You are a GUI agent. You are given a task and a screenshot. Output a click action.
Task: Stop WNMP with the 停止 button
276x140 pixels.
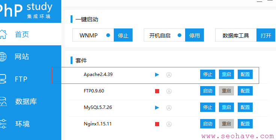[123, 35]
